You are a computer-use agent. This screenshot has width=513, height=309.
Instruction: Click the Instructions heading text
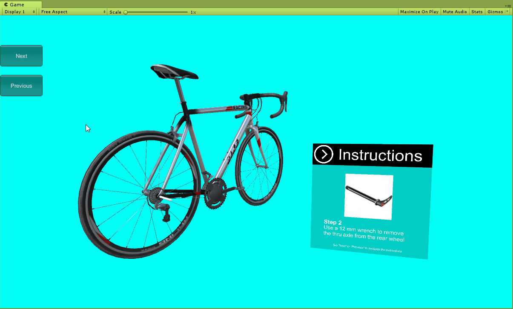coord(380,155)
